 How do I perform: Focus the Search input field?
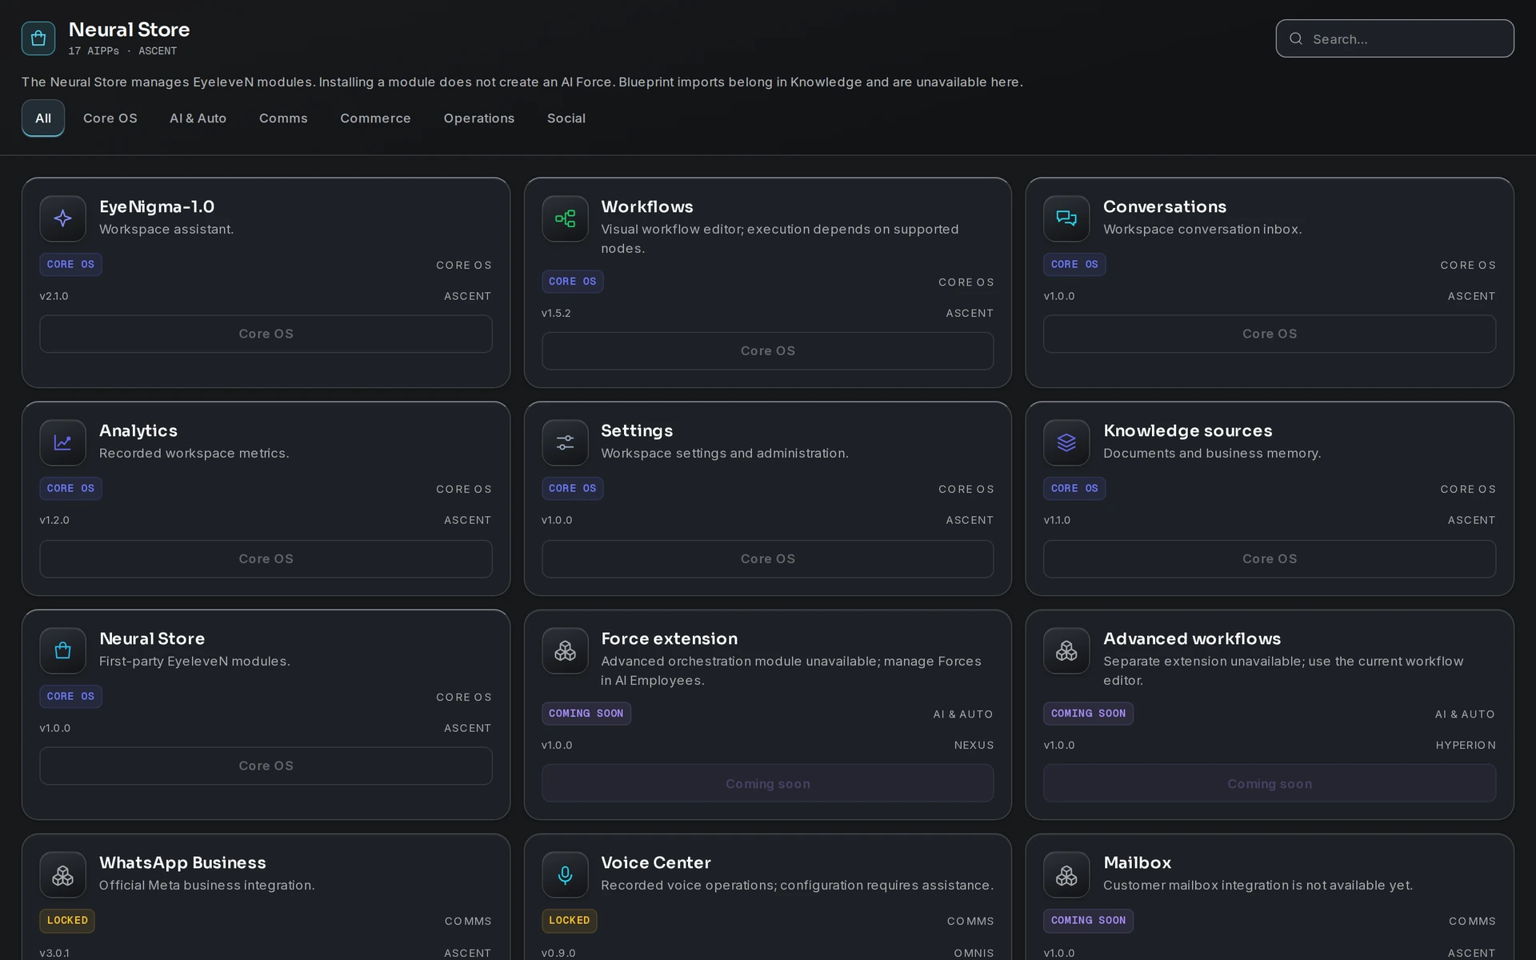(1394, 38)
